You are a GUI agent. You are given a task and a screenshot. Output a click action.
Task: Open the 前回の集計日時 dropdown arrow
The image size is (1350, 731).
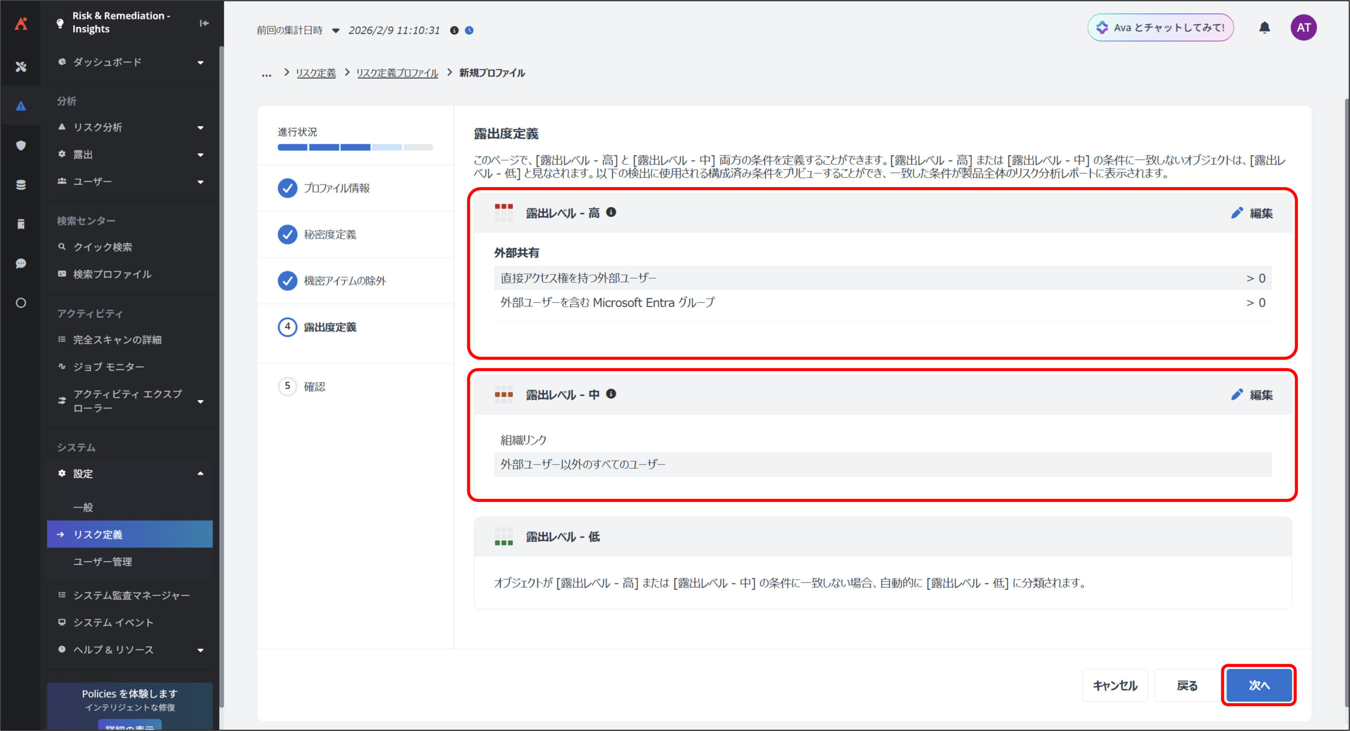(x=336, y=31)
